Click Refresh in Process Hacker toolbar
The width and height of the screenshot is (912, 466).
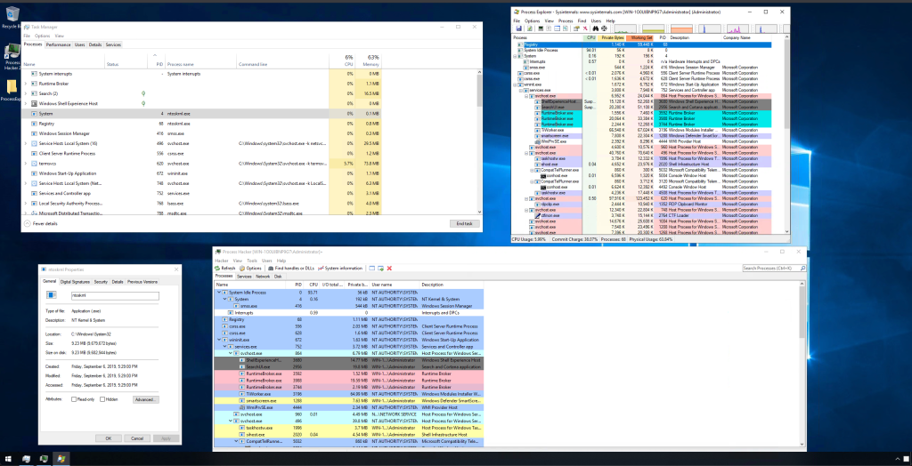225,268
